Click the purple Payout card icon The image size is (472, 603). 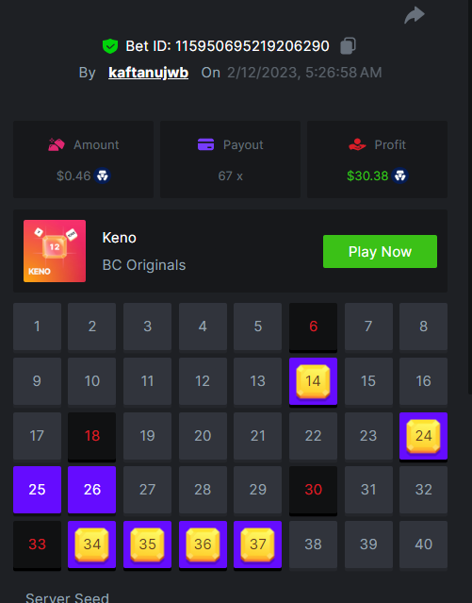(x=205, y=144)
